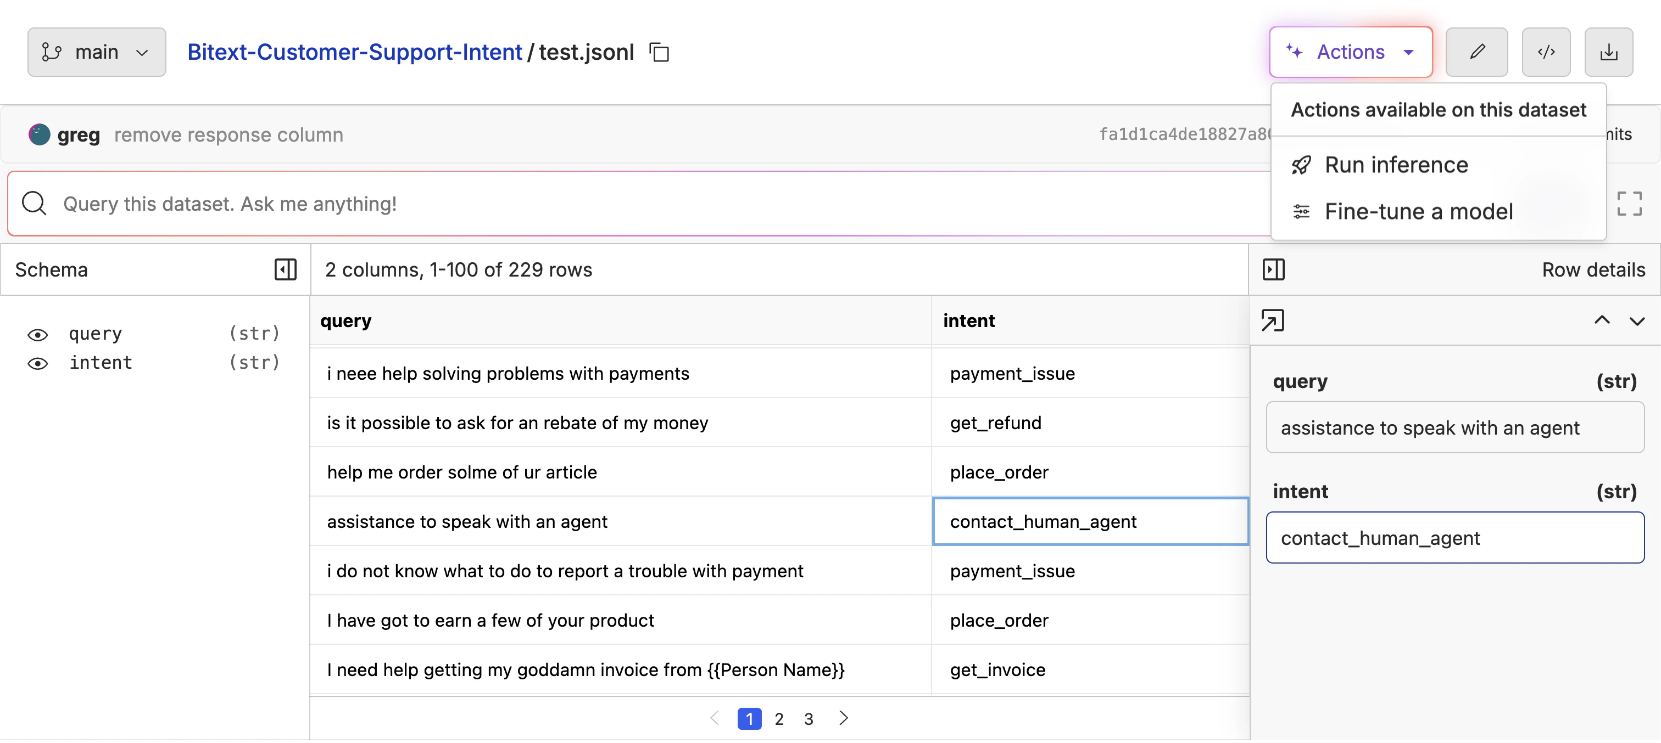Click the copy file path icon
The height and width of the screenshot is (743, 1661).
[x=659, y=52]
